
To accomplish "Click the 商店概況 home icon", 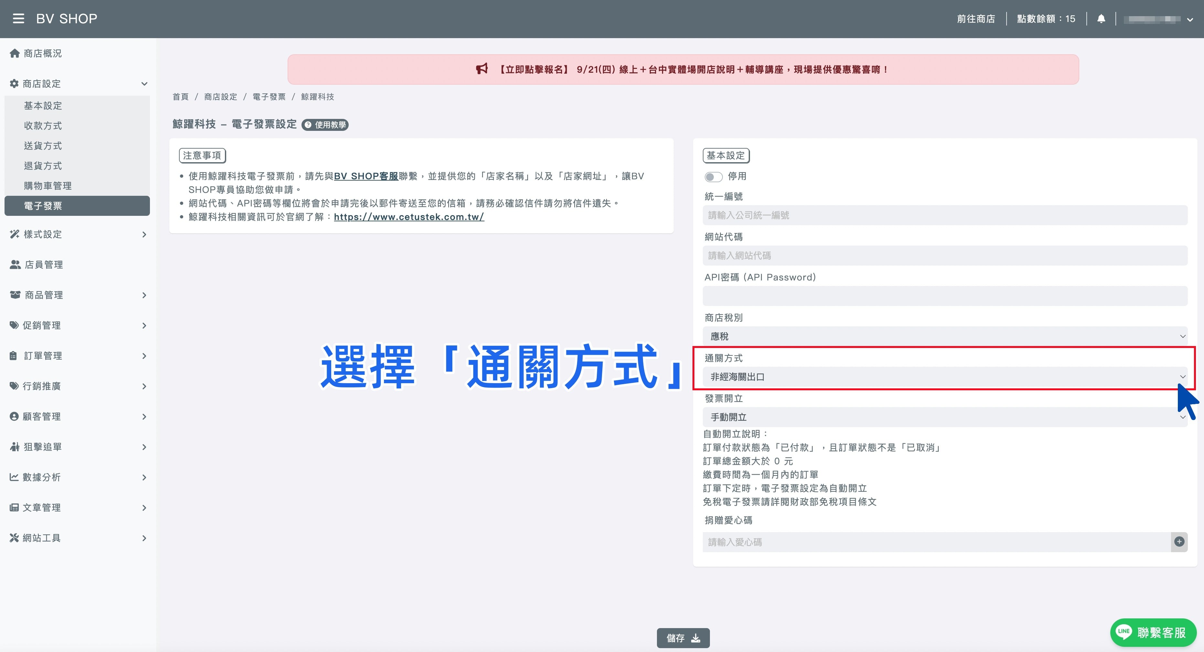I will click(x=15, y=53).
